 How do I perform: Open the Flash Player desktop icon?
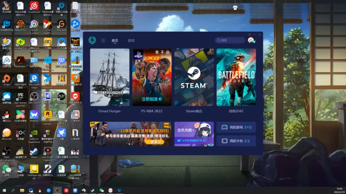pyautogui.click(x=20, y=62)
